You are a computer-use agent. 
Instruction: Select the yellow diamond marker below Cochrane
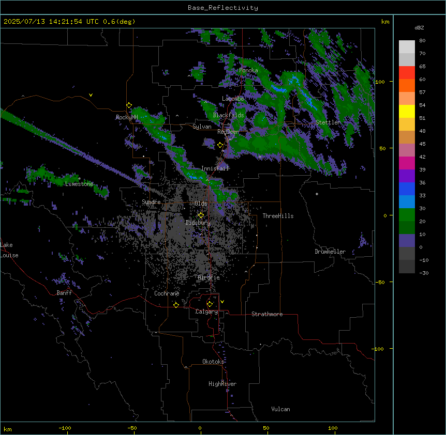176,305
